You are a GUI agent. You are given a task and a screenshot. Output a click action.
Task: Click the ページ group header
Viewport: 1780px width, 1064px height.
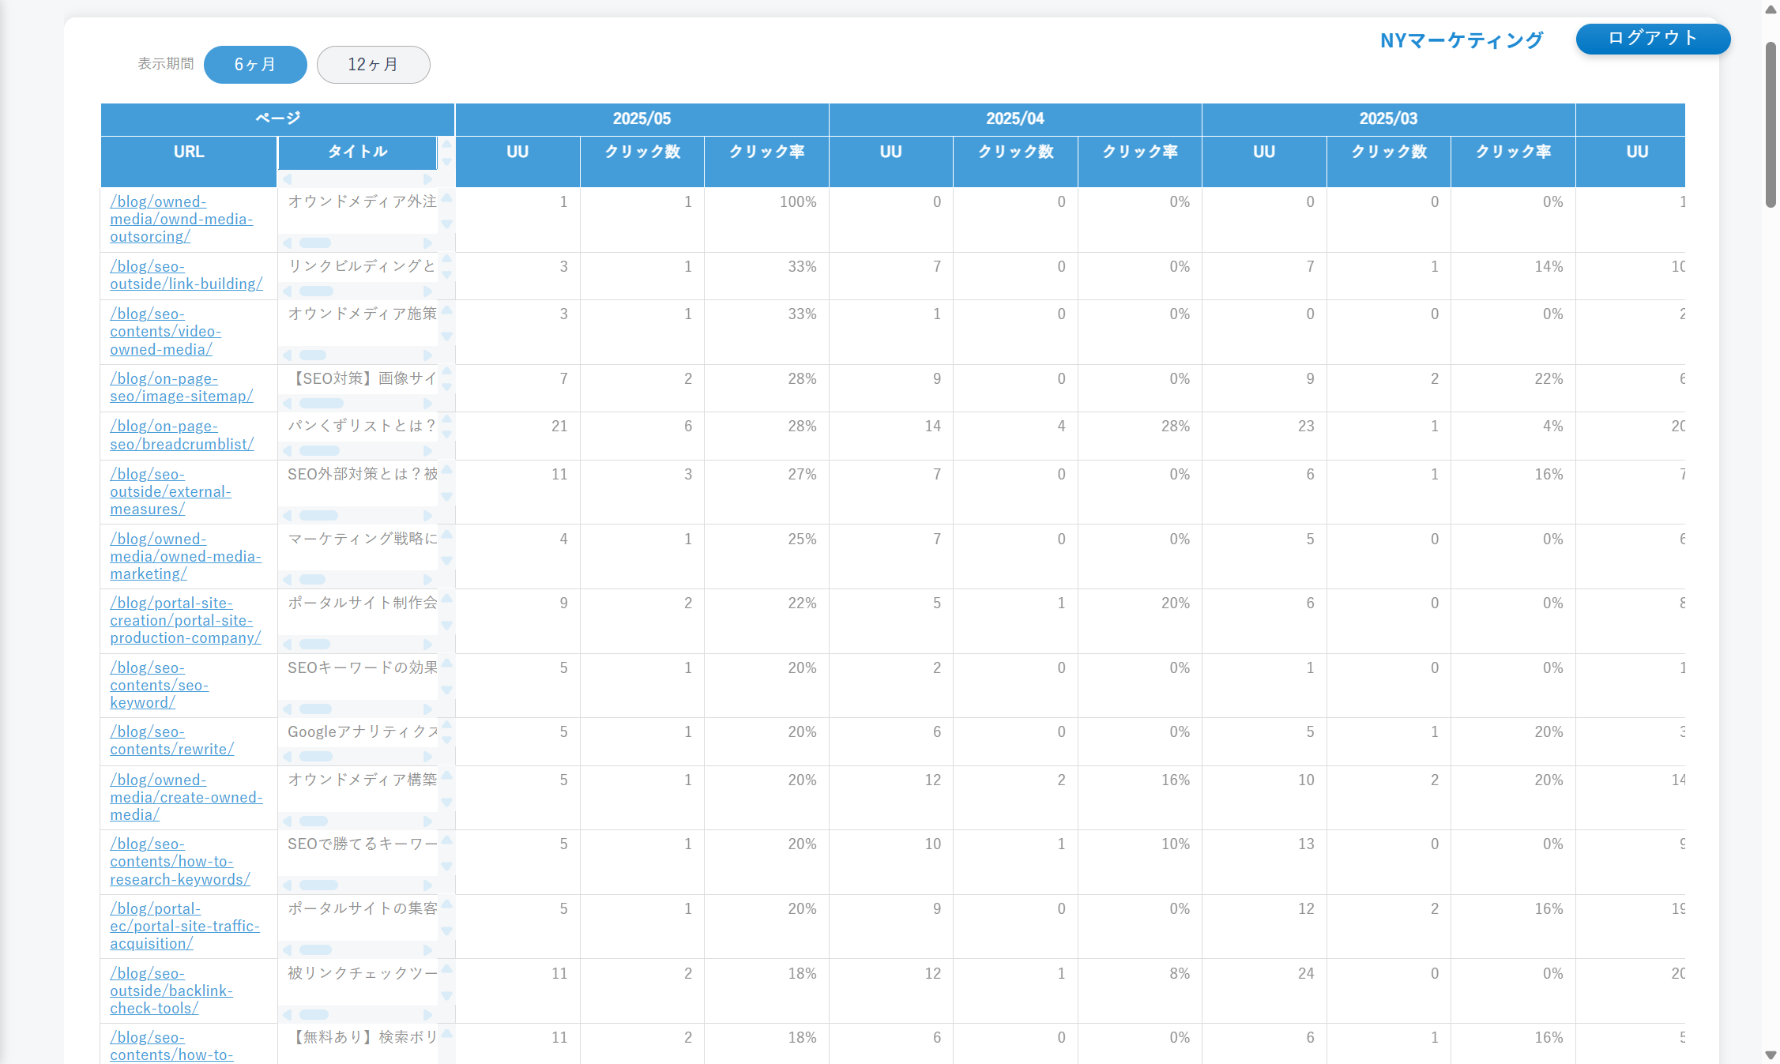coord(277,119)
